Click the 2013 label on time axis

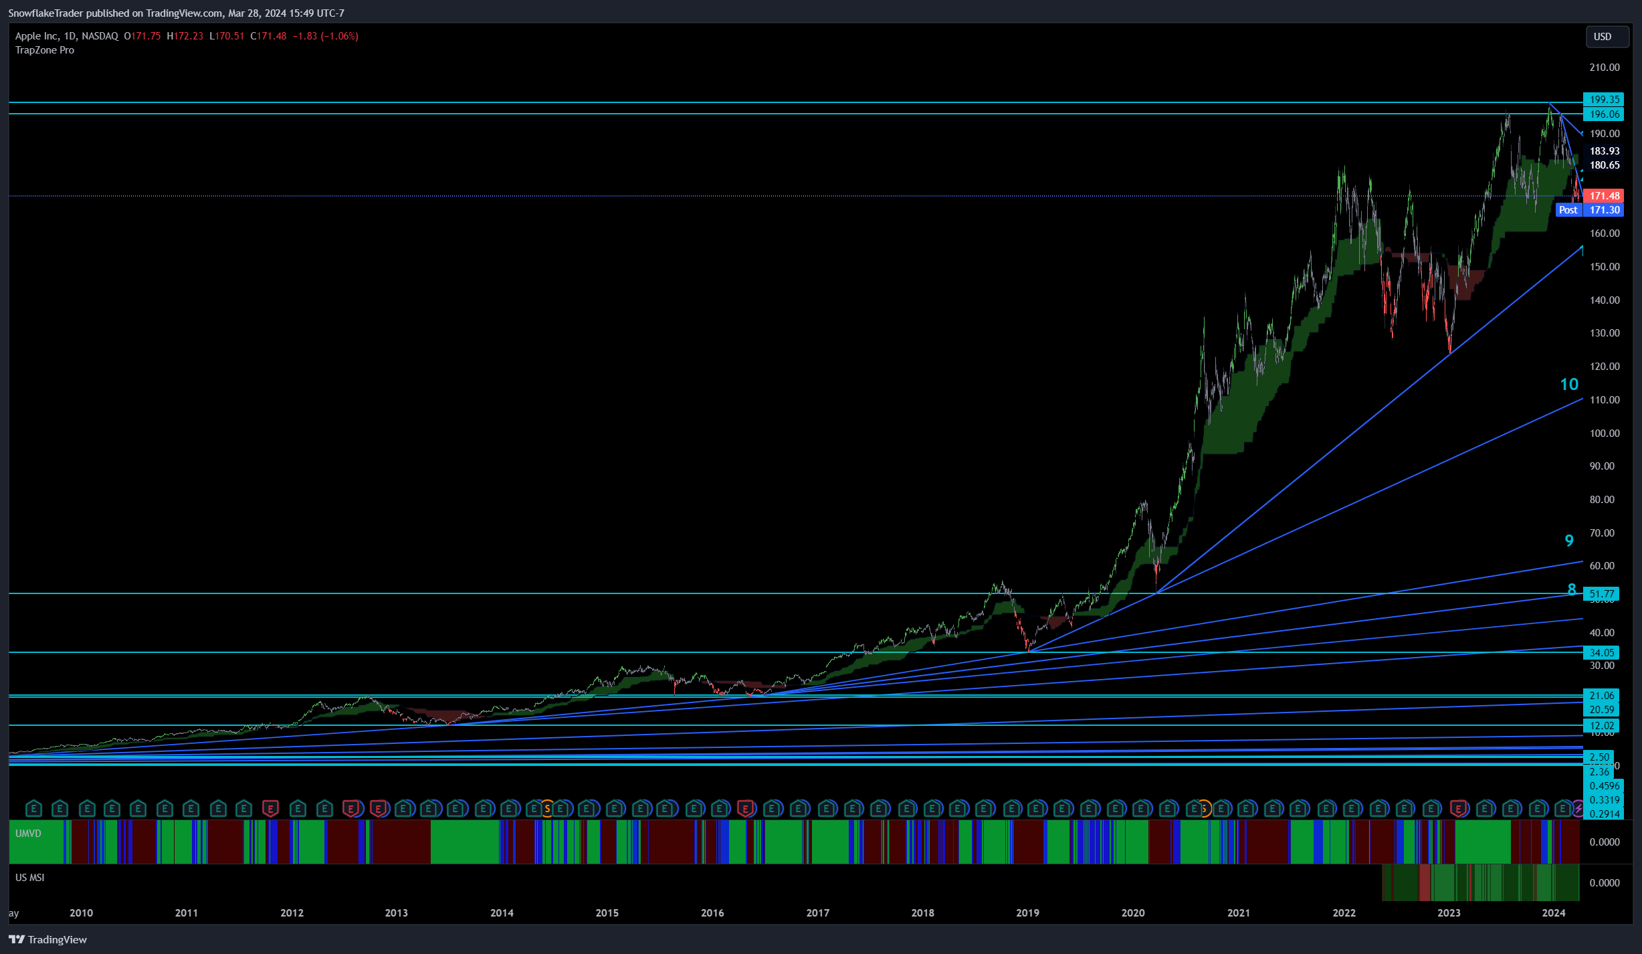pyautogui.click(x=396, y=913)
